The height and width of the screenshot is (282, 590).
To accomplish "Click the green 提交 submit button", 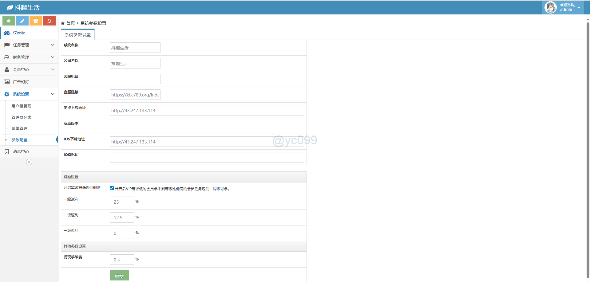I will [119, 276].
